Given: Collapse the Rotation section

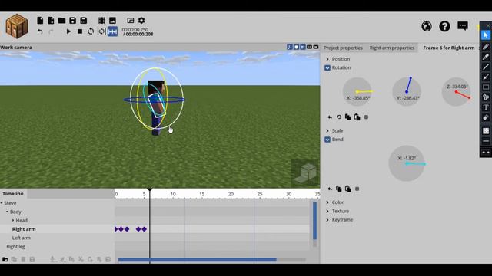Looking at the screenshot, I should (327, 68).
